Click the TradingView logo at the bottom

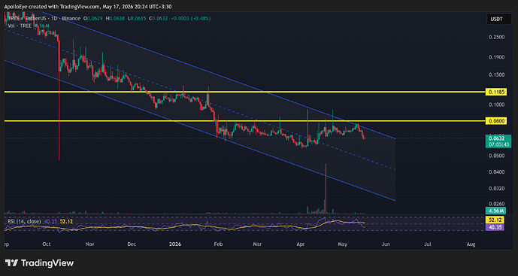click(39, 263)
